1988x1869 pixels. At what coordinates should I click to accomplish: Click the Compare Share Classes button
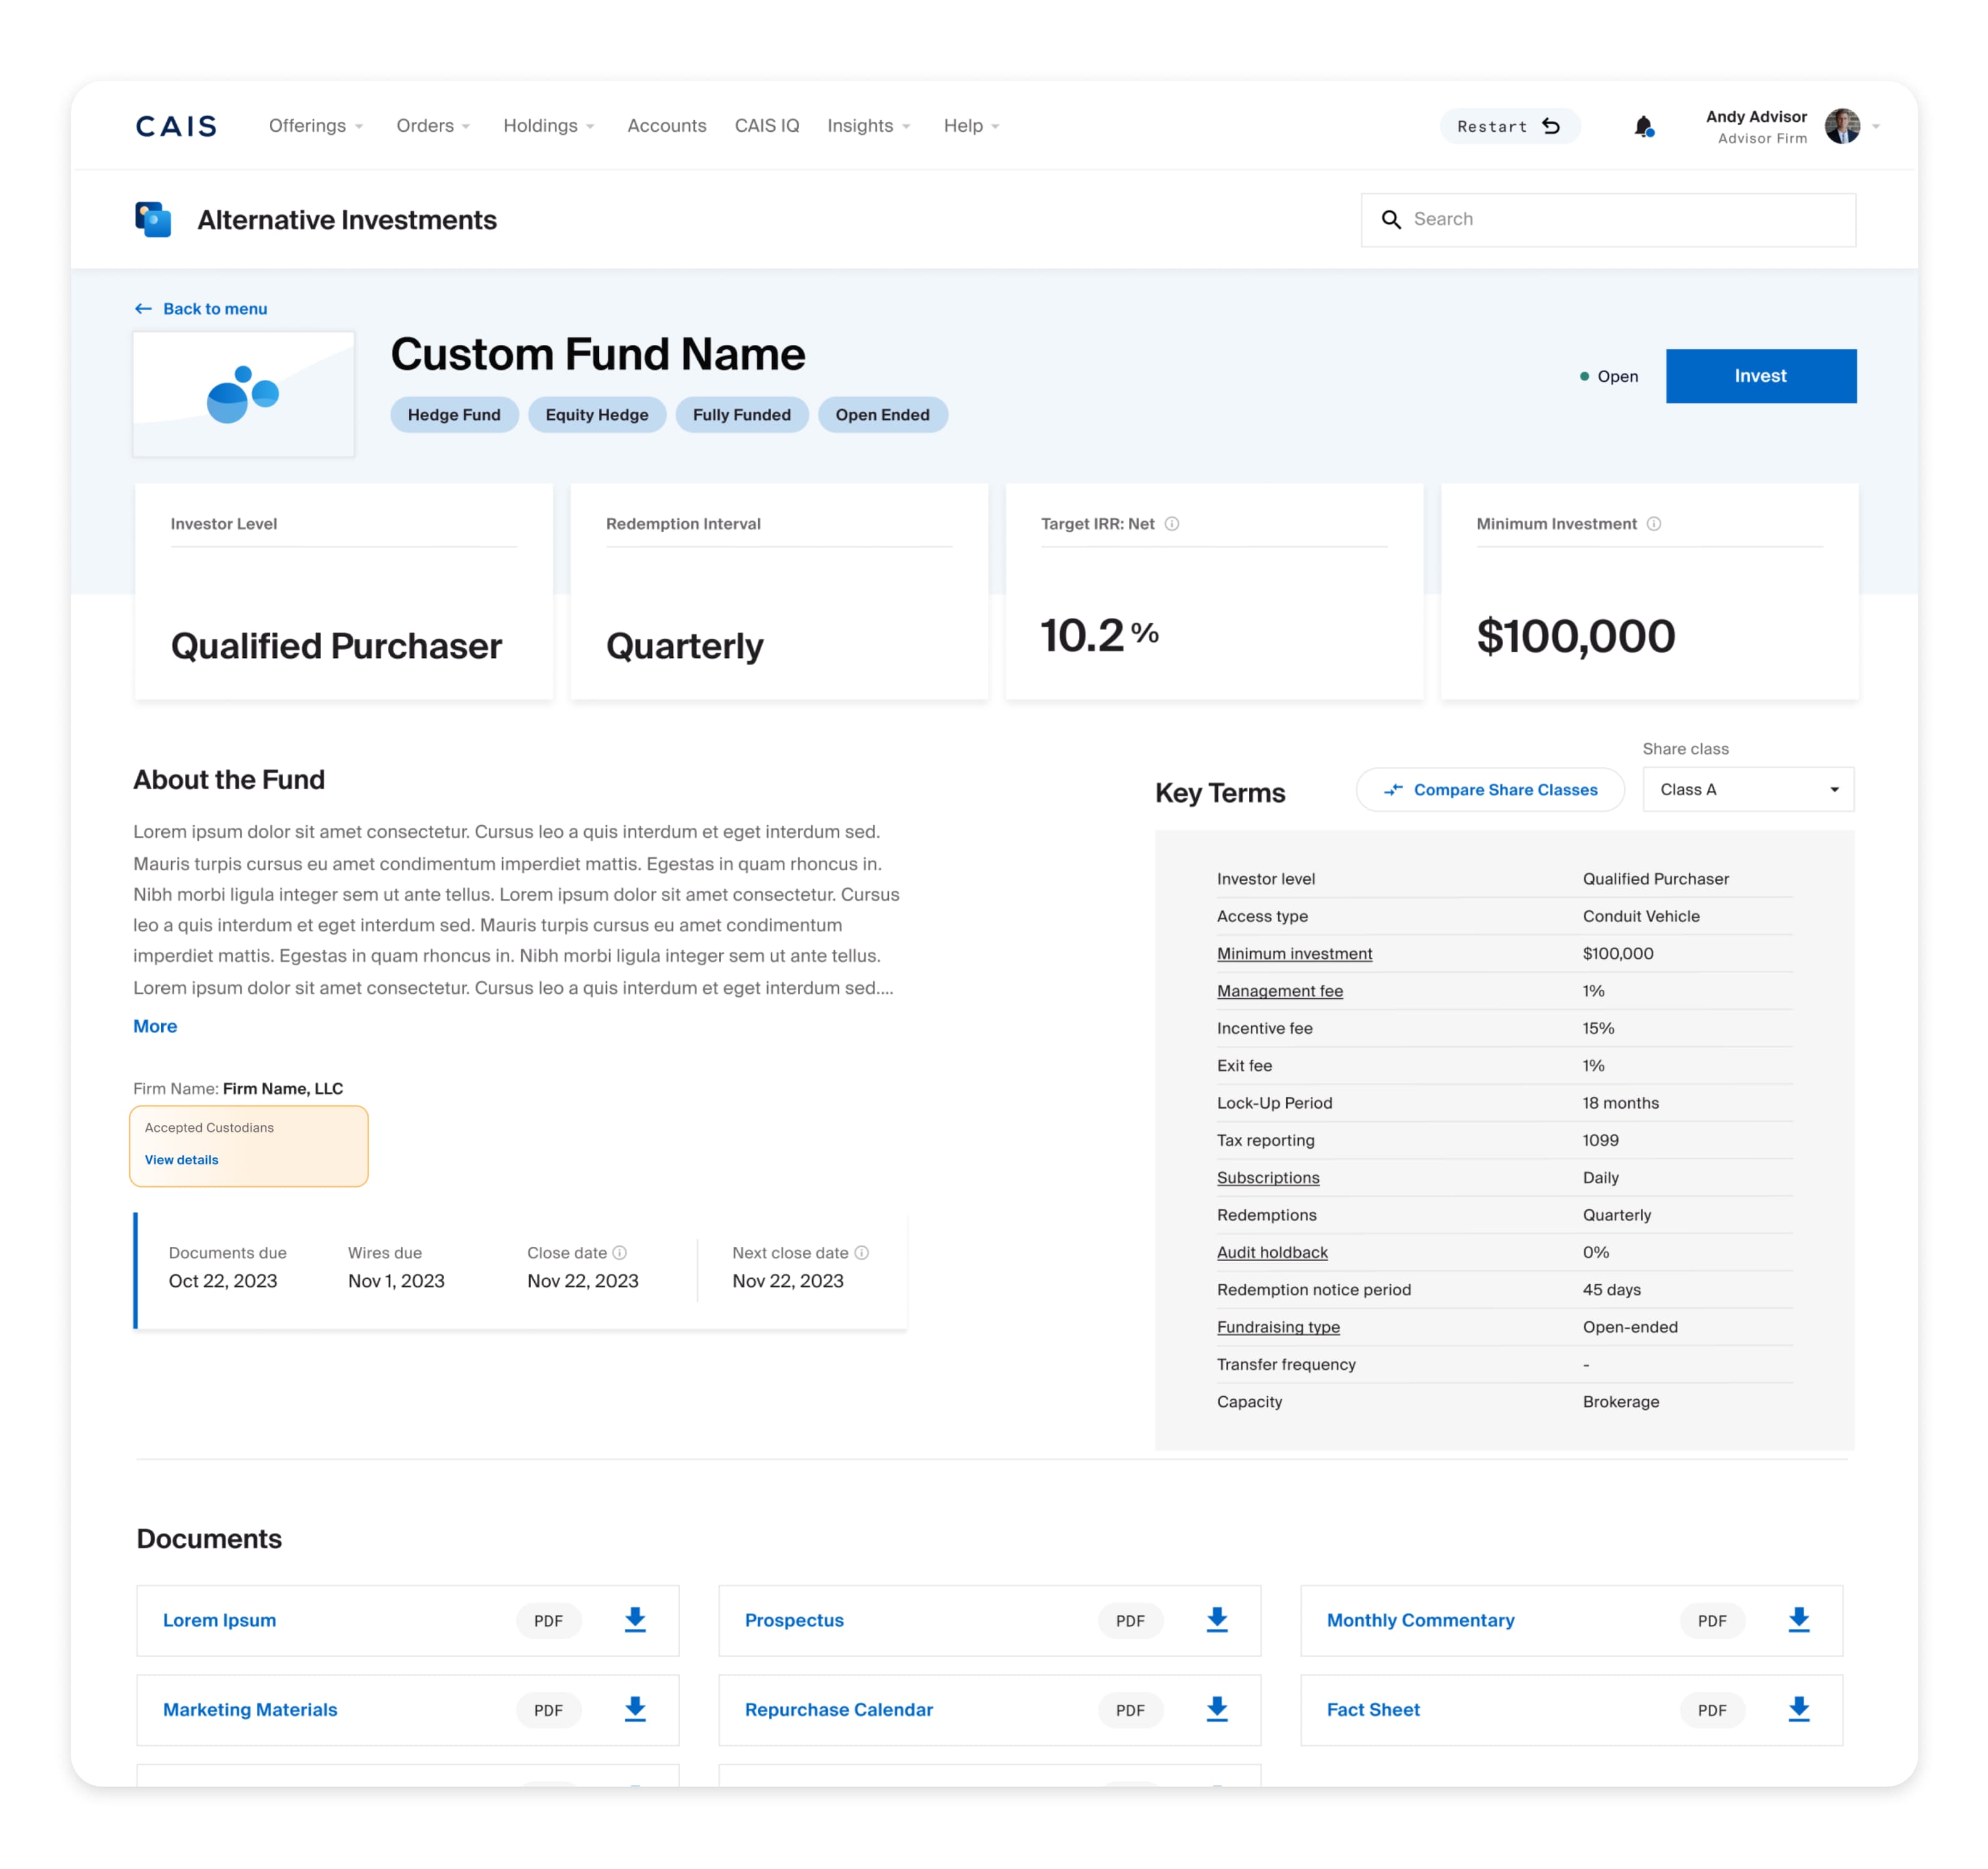click(x=1490, y=790)
